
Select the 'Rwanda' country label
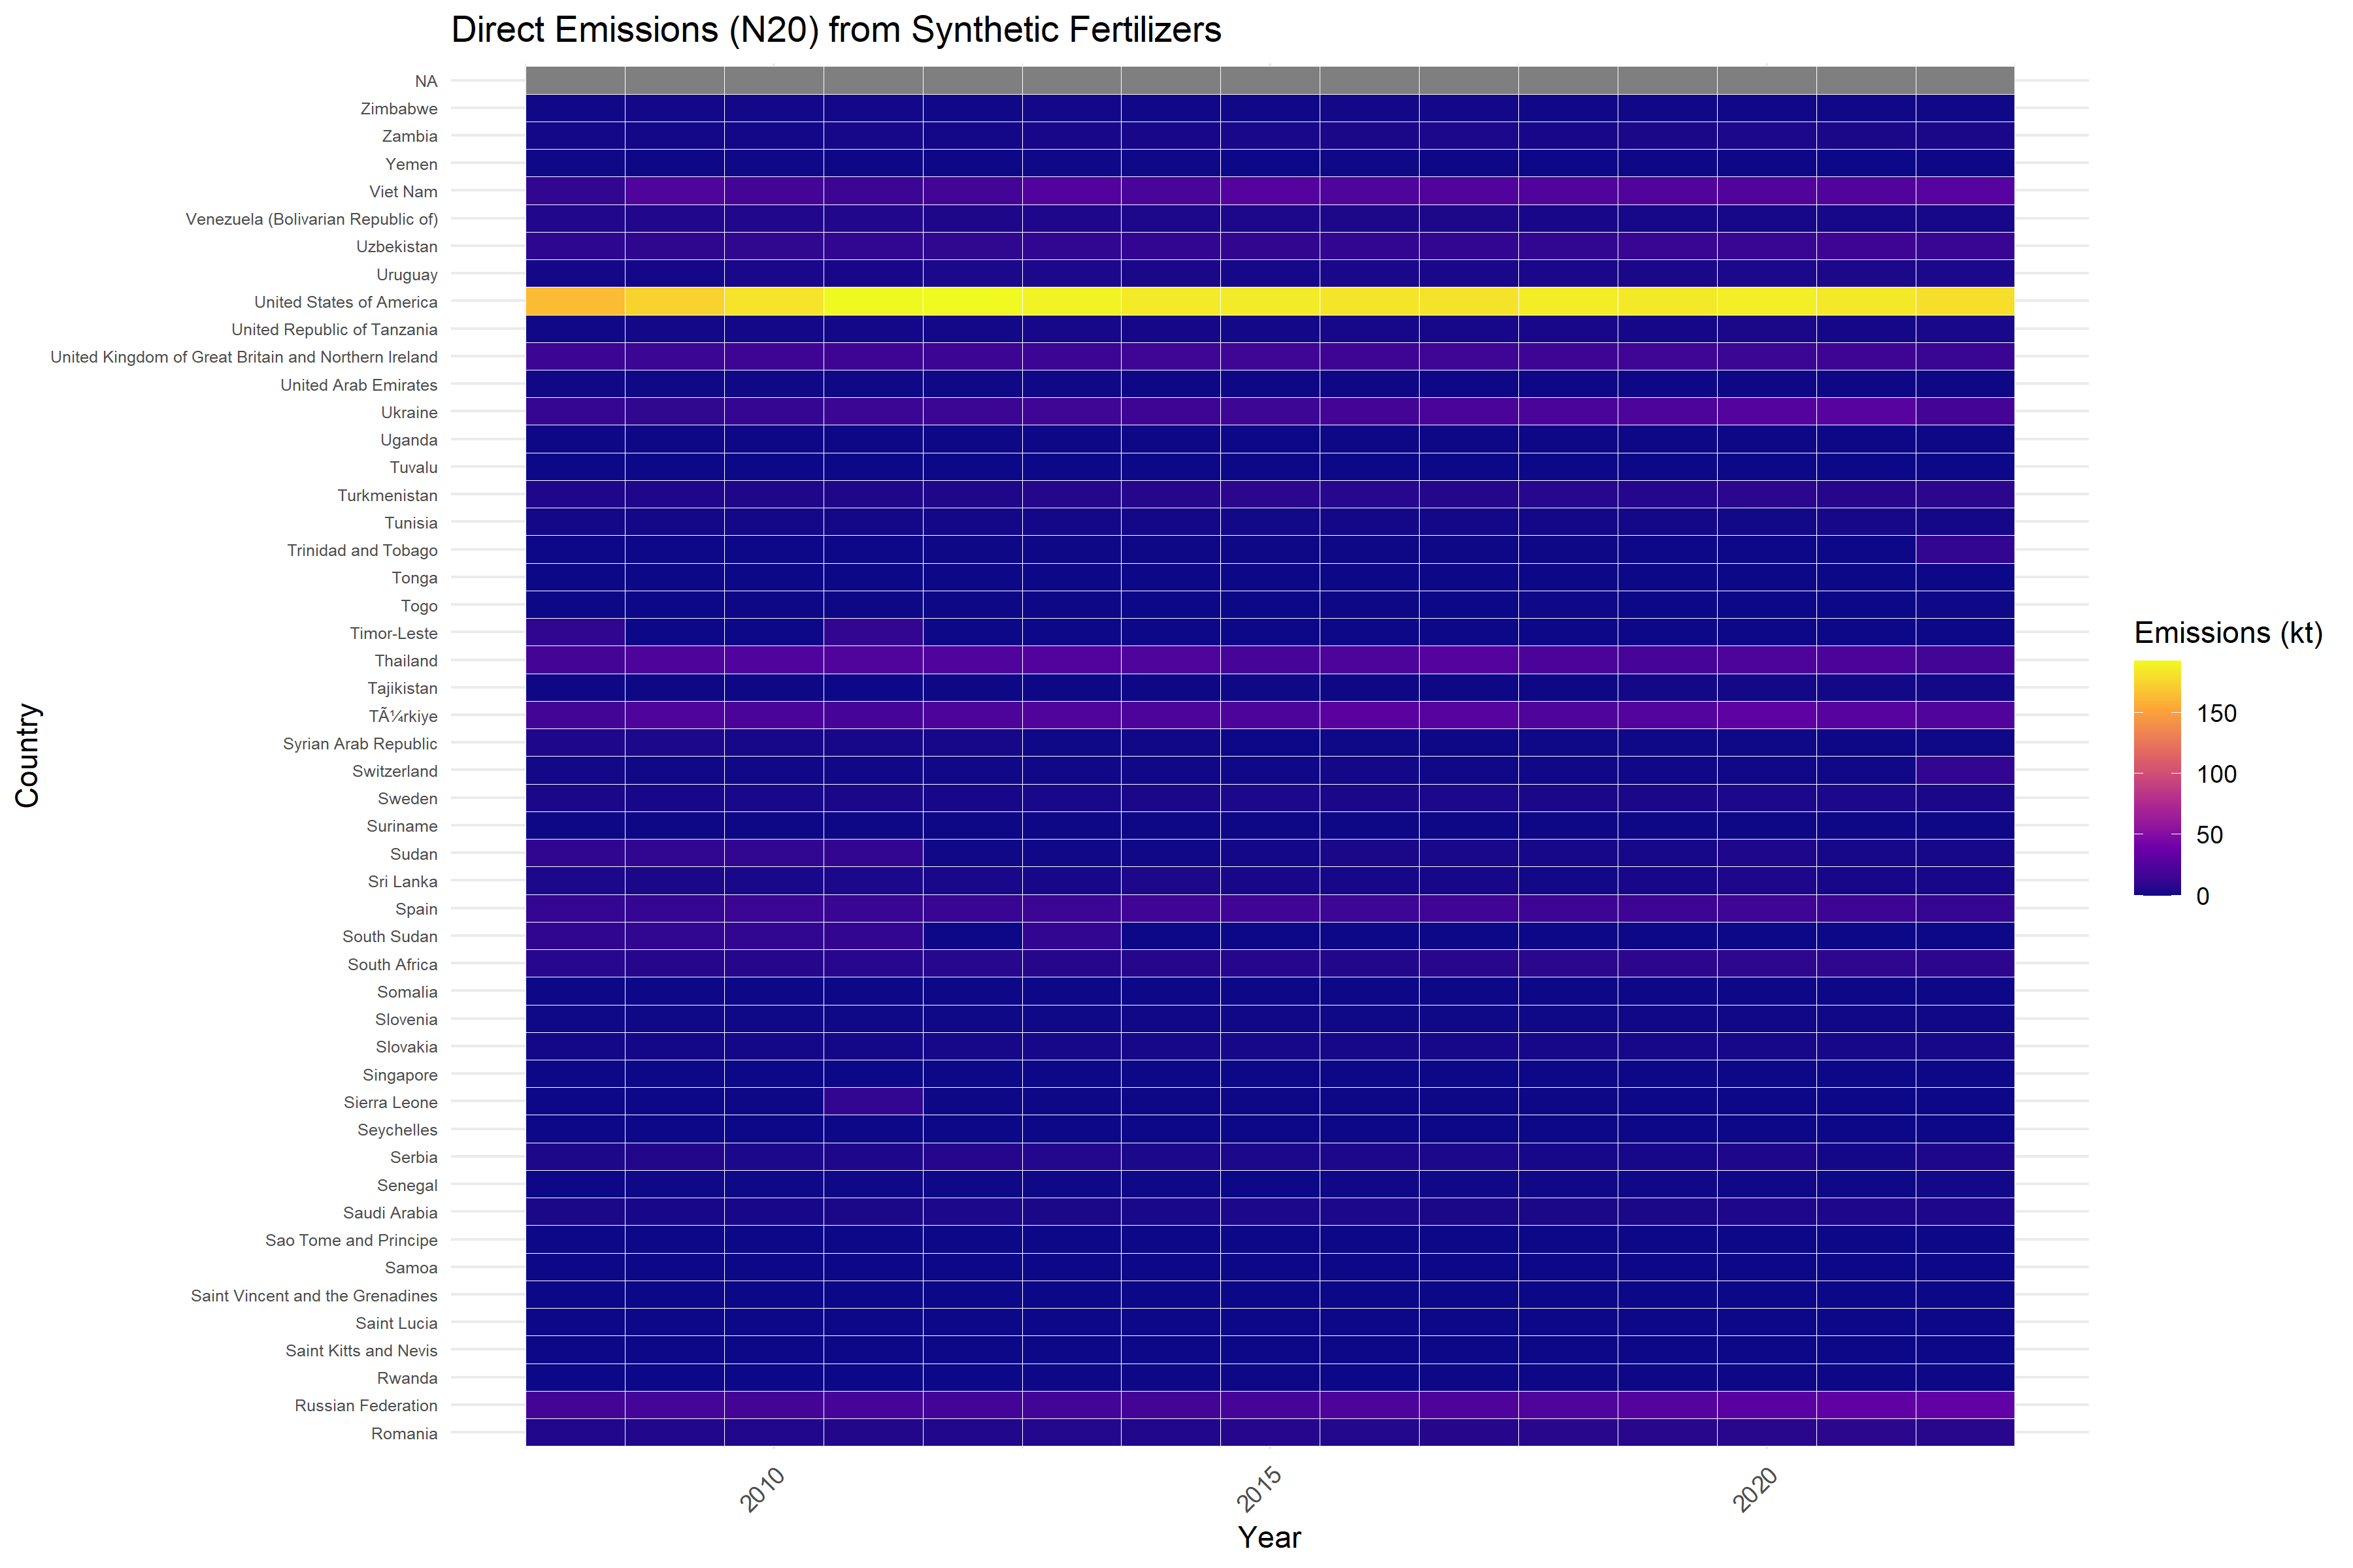pos(407,1379)
